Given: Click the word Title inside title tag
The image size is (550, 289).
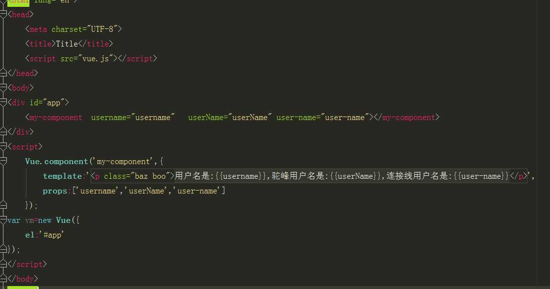Looking at the screenshot, I should tap(67, 44).
